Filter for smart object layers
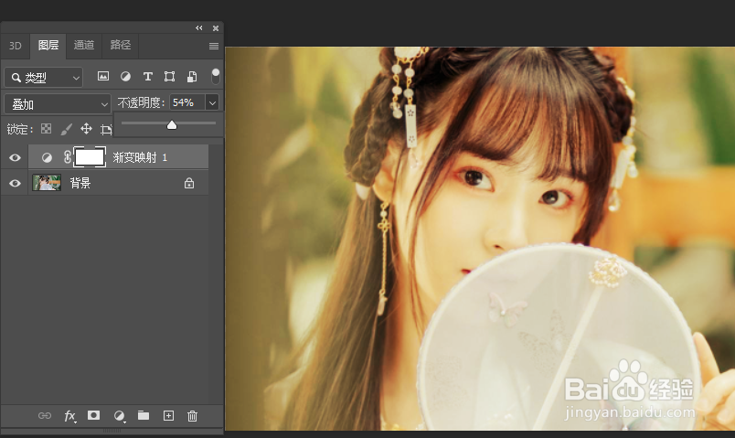Screen dimensions: 735x438 coord(192,77)
